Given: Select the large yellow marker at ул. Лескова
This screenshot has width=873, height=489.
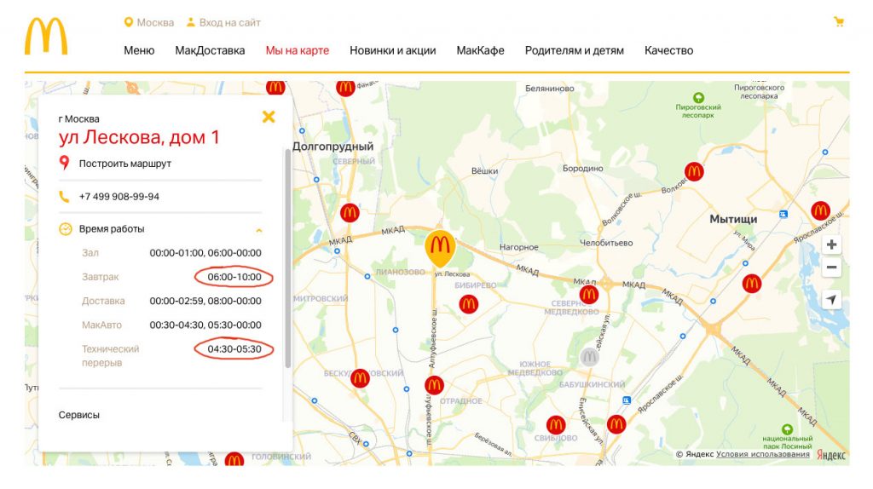Looking at the screenshot, I should point(440,248).
